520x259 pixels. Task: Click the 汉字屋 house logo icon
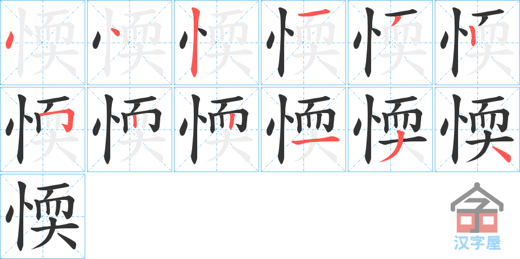(477, 208)
